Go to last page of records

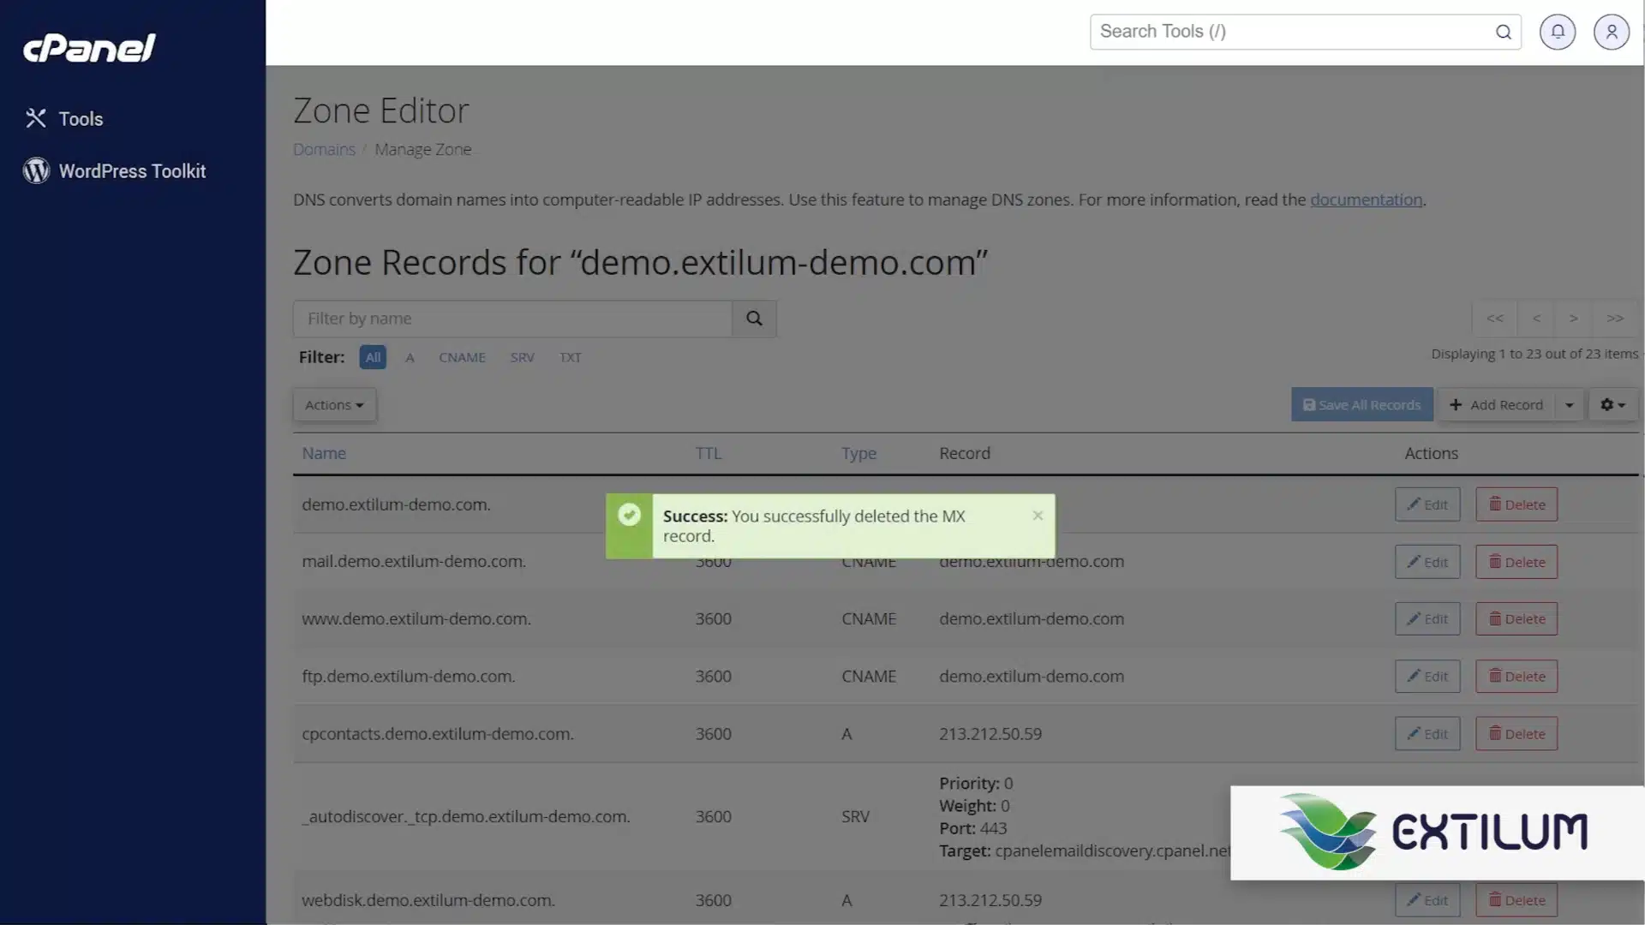click(x=1614, y=319)
